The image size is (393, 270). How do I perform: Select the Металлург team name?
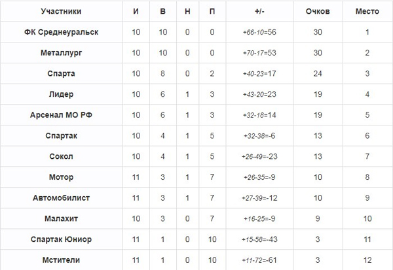(61, 53)
